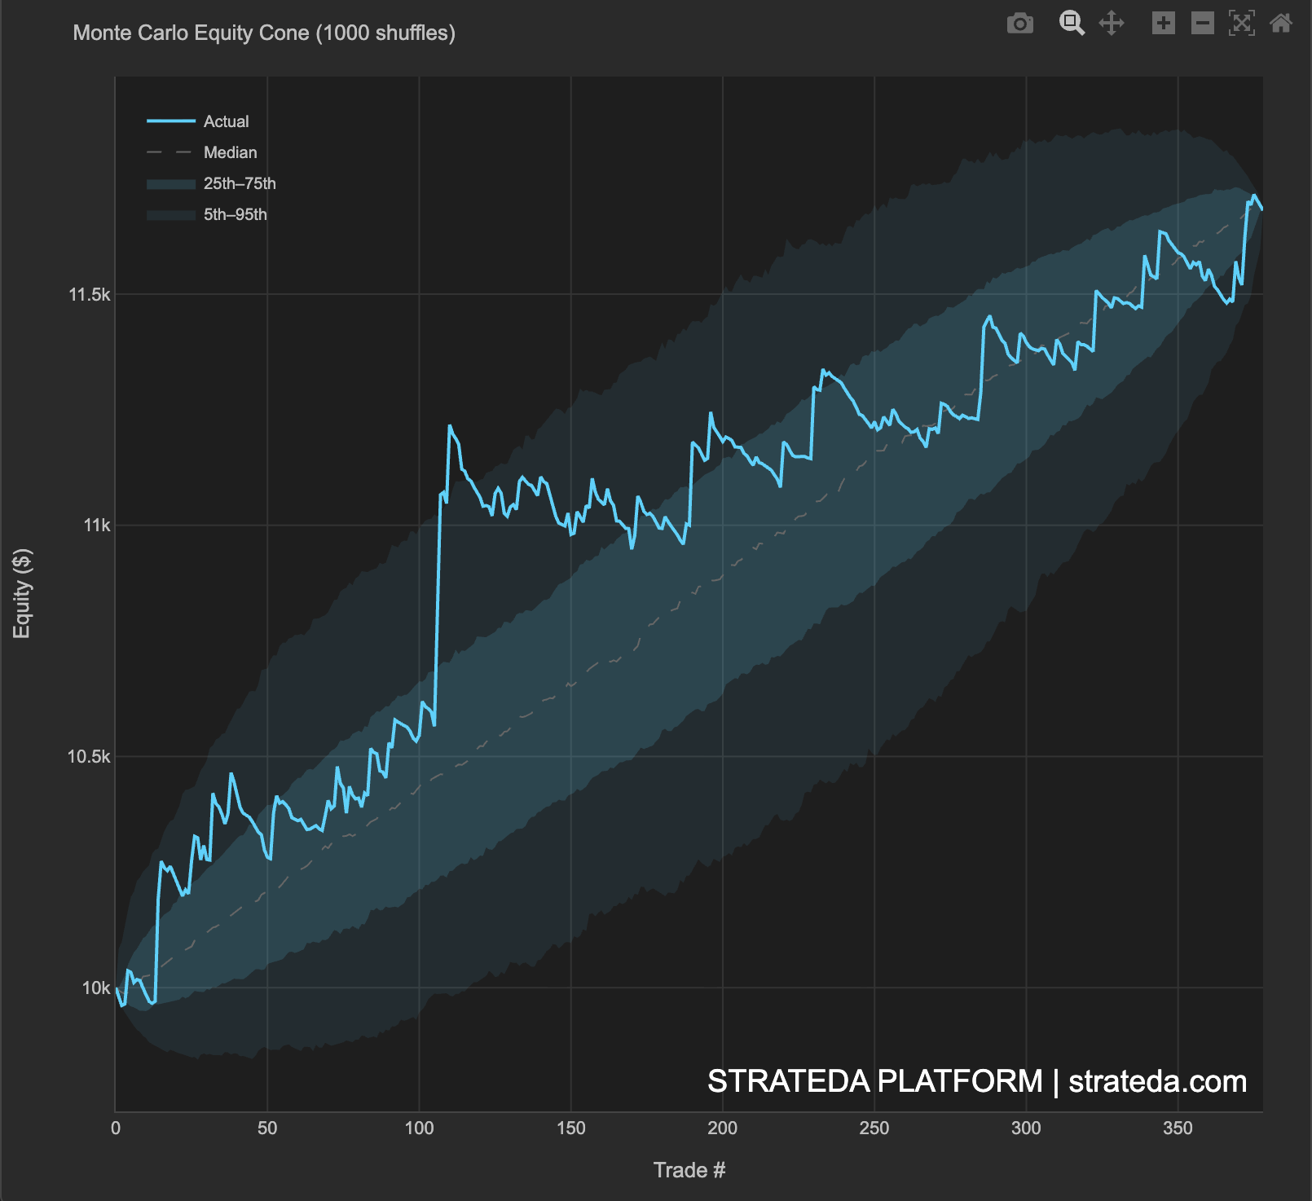Viewport: 1312px width, 1201px height.
Task: Click the Equity ($) axis label
Action: pyautogui.click(x=22, y=593)
